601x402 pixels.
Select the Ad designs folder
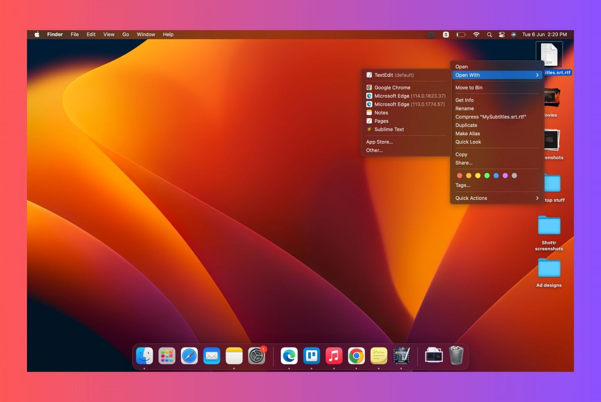549,269
